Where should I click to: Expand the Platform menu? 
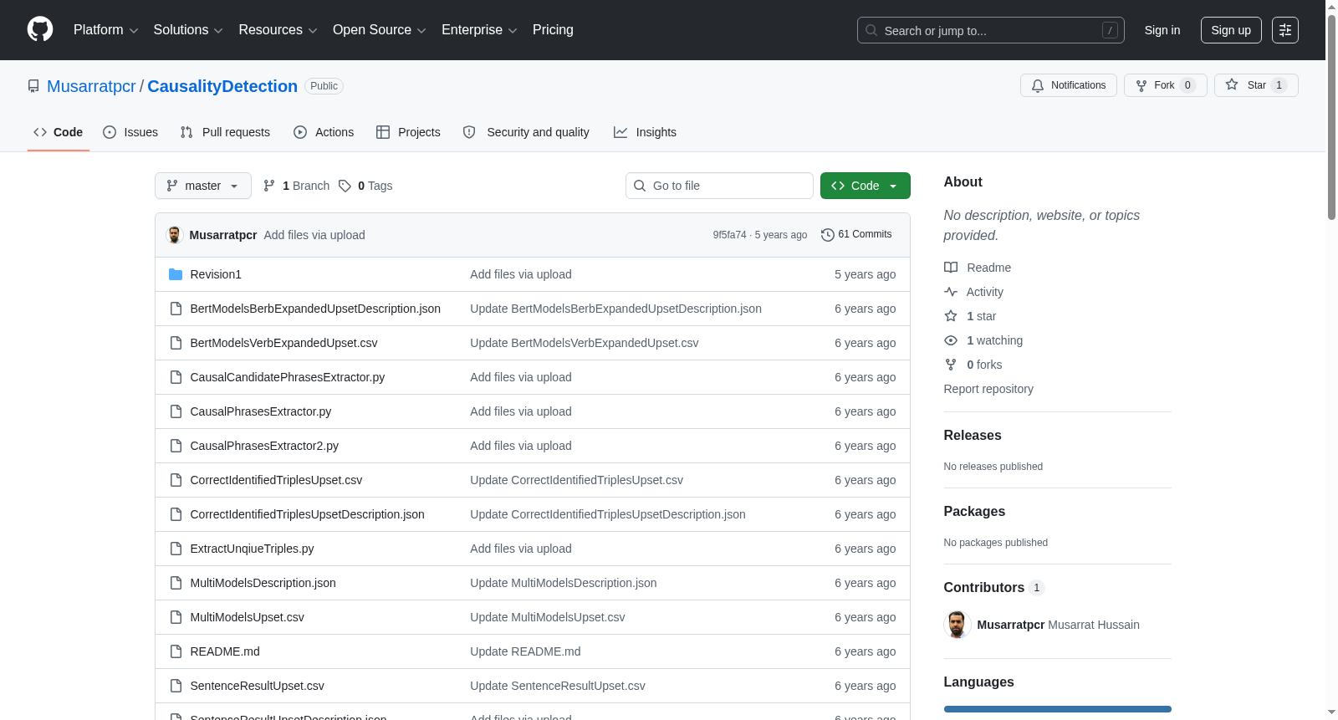click(x=105, y=30)
